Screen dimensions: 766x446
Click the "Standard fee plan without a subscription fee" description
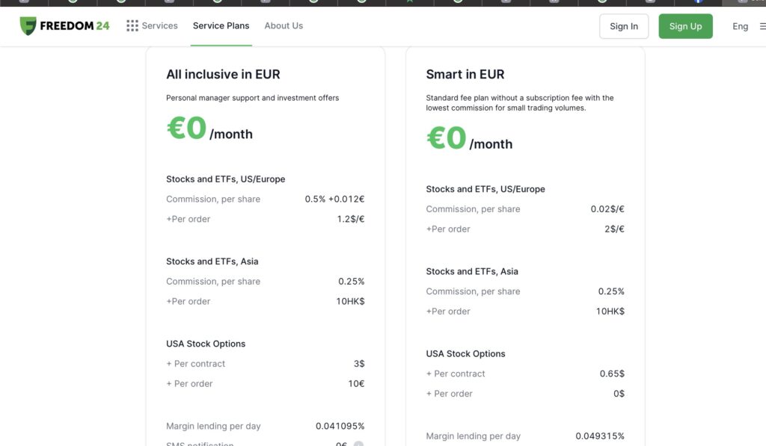click(520, 103)
